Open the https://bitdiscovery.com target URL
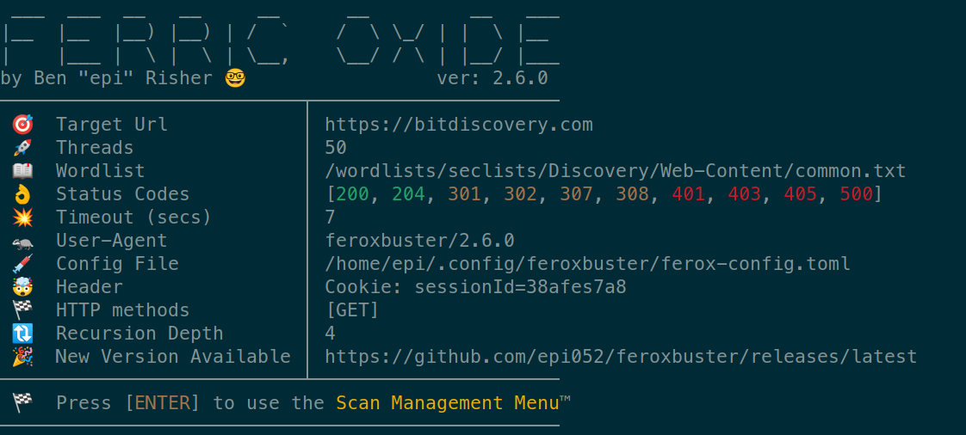966x435 pixels. [459, 125]
